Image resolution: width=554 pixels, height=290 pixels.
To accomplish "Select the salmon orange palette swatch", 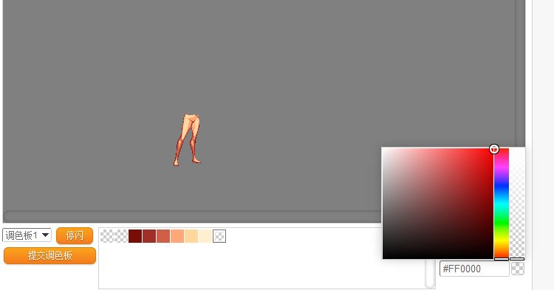I will [177, 236].
